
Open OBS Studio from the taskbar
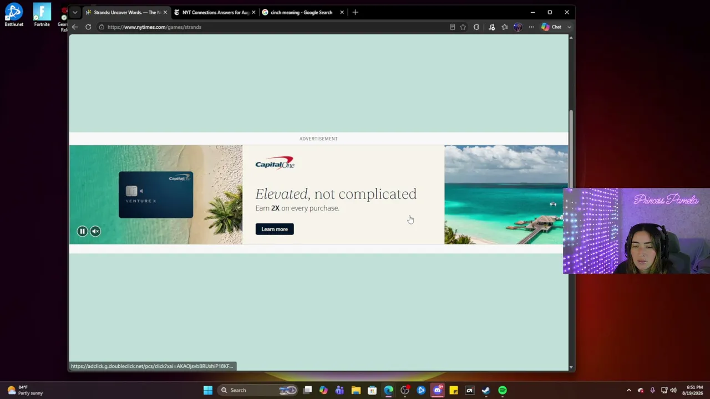tap(405, 390)
